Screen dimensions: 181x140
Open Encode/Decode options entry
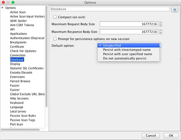point(21,73)
